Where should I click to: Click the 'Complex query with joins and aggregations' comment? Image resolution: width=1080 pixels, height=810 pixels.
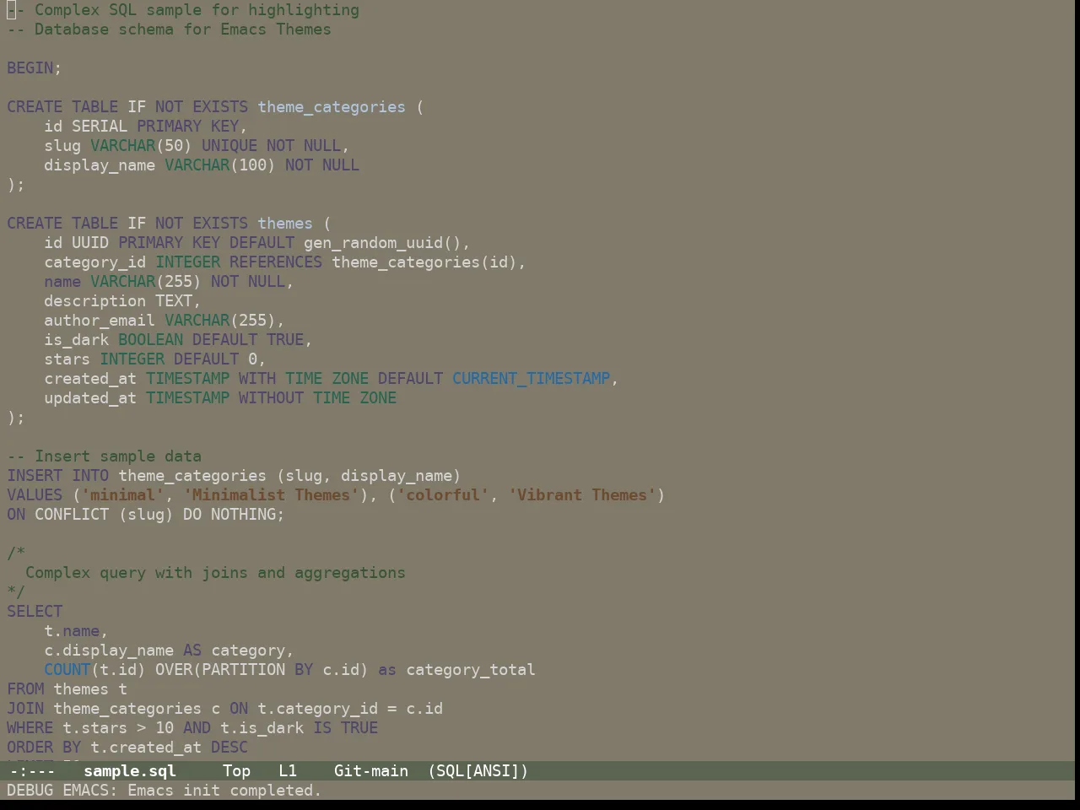click(215, 573)
